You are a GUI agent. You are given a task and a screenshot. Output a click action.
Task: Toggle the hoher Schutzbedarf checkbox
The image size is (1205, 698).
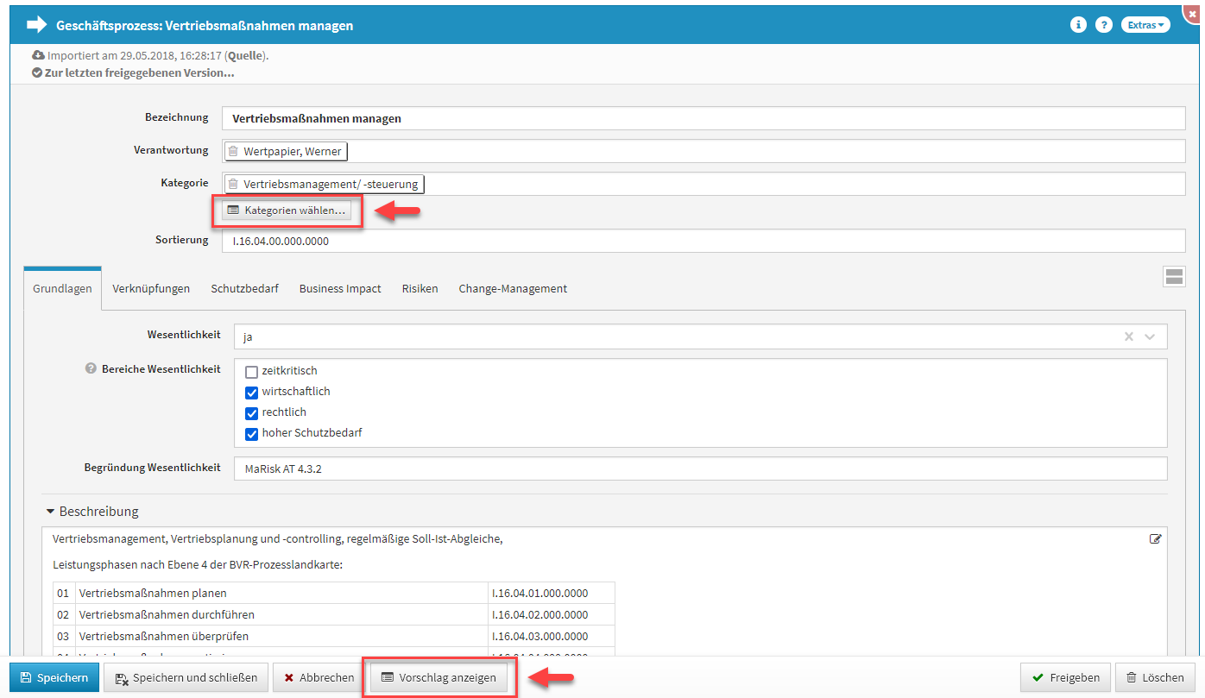click(x=252, y=434)
